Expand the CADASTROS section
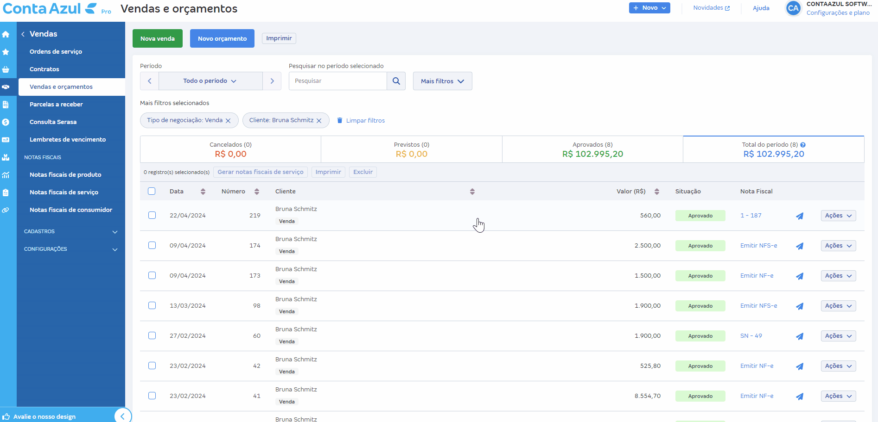 point(71,231)
